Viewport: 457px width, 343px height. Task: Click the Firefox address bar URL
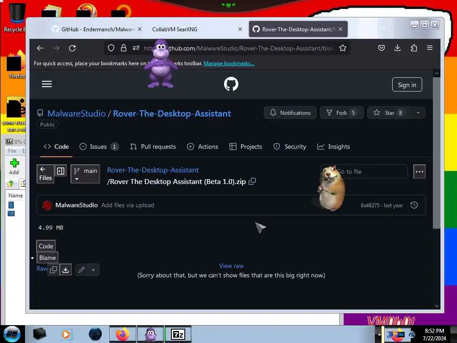238,48
